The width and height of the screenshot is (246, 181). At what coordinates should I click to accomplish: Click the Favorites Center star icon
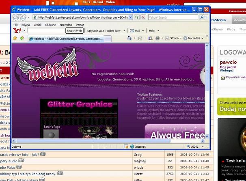[15, 38]
